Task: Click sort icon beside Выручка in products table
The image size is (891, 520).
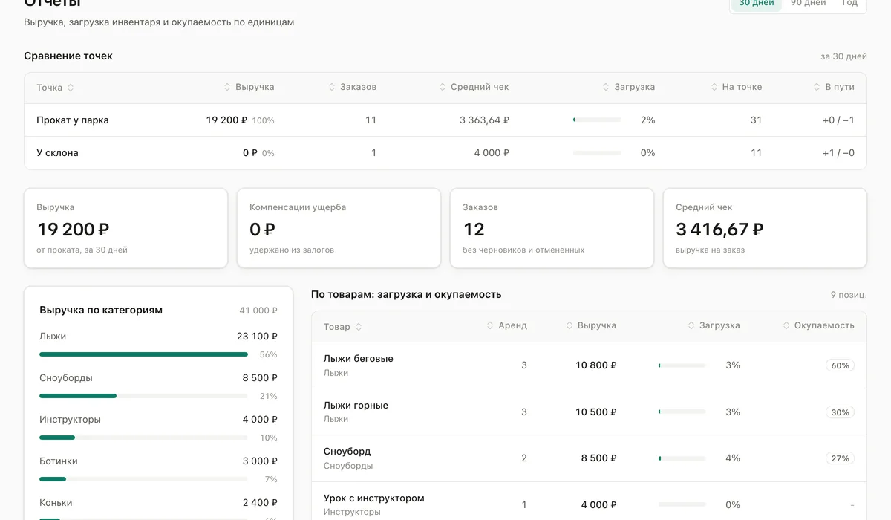Action: [569, 325]
